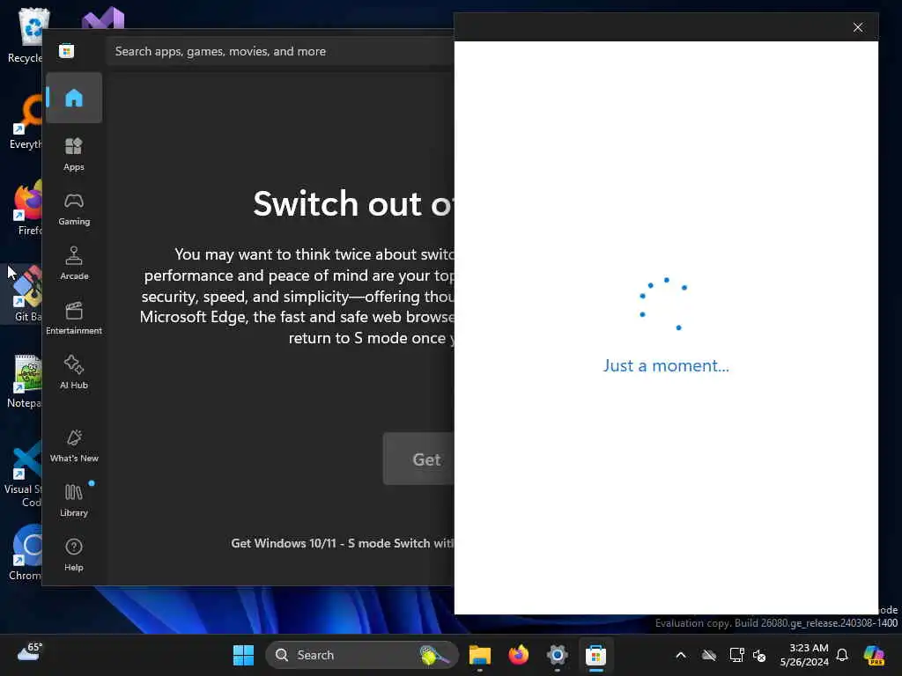The width and height of the screenshot is (902, 676).
Task: Open the network status tray icon
Action: tap(736, 655)
